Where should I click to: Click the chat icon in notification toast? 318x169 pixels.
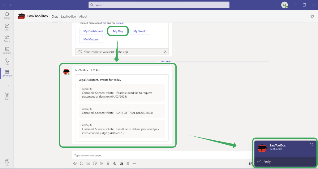pos(312,145)
